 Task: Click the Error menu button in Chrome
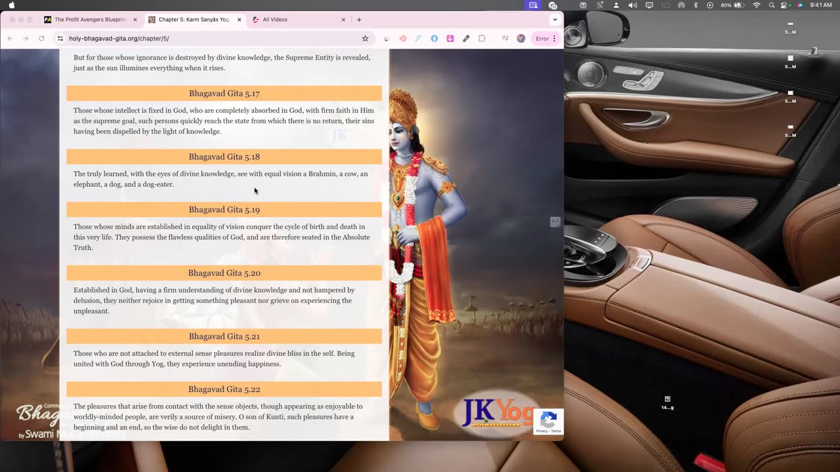546,39
